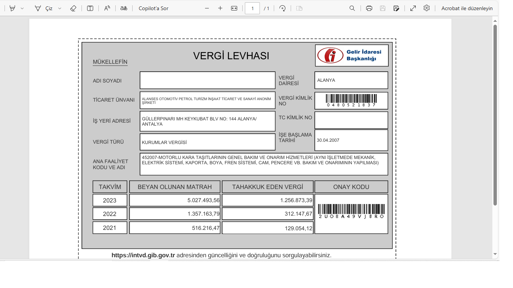Click the scrollbar up arrow
This screenshot has height=288, width=513.
[495, 21]
